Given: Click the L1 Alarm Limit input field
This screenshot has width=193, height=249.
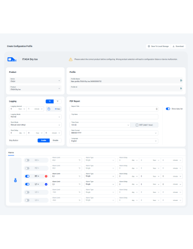Looking at the screenshot, I should (66, 184).
